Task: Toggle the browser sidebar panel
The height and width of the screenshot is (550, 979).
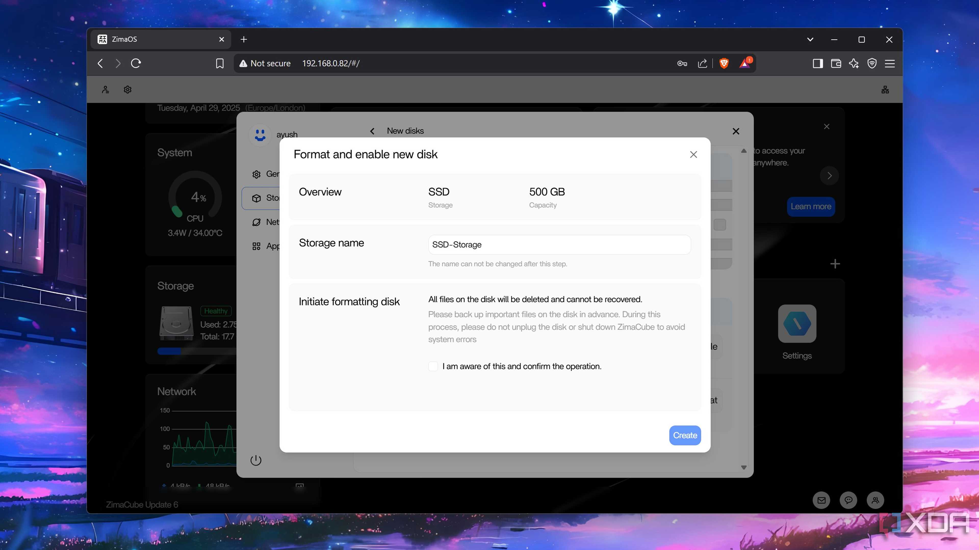Action: [x=818, y=63]
